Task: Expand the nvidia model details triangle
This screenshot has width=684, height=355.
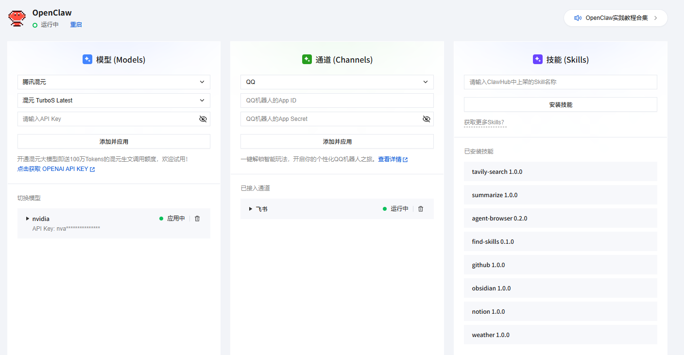Action: [x=28, y=219]
